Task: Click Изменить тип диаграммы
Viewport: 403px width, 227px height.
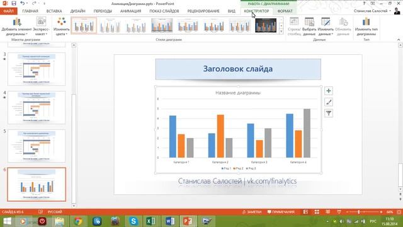Action: click(366, 26)
